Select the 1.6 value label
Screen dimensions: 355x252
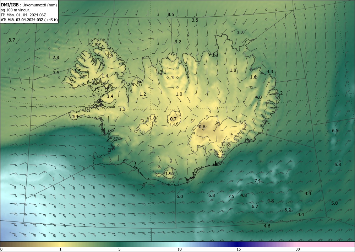pyautogui.click(x=253, y=77)
